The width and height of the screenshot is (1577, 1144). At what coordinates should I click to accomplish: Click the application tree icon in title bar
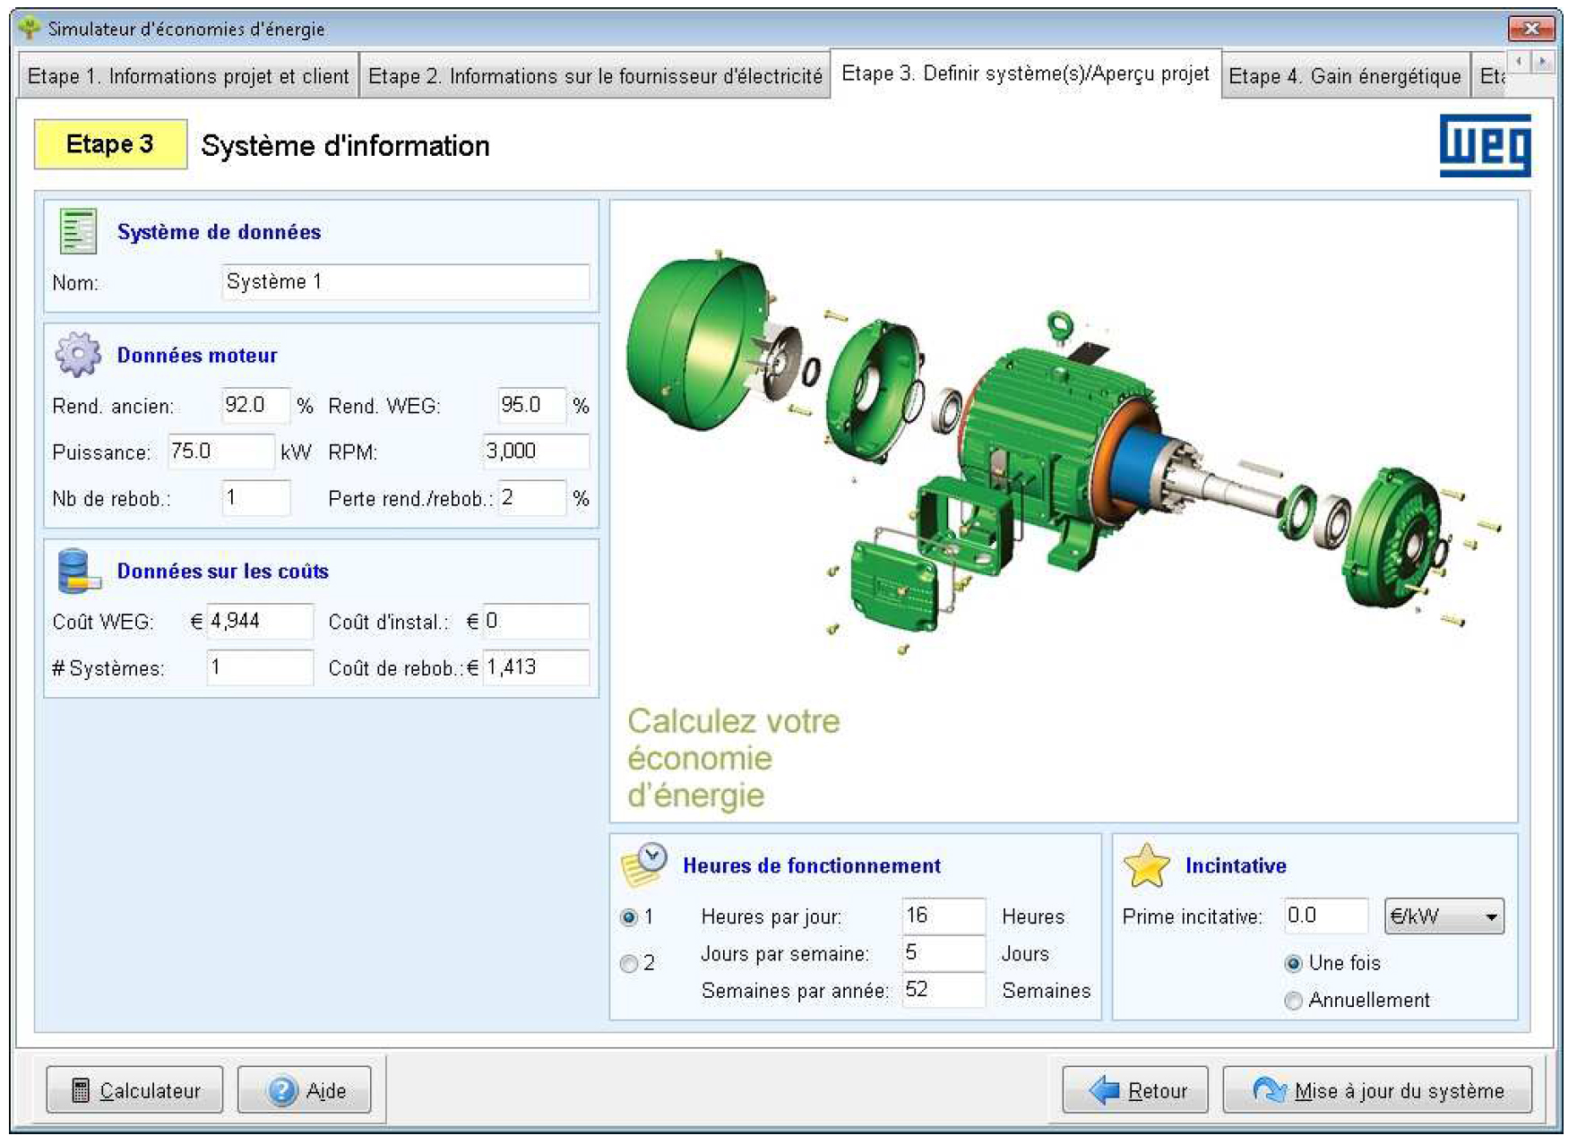(30, 28)
